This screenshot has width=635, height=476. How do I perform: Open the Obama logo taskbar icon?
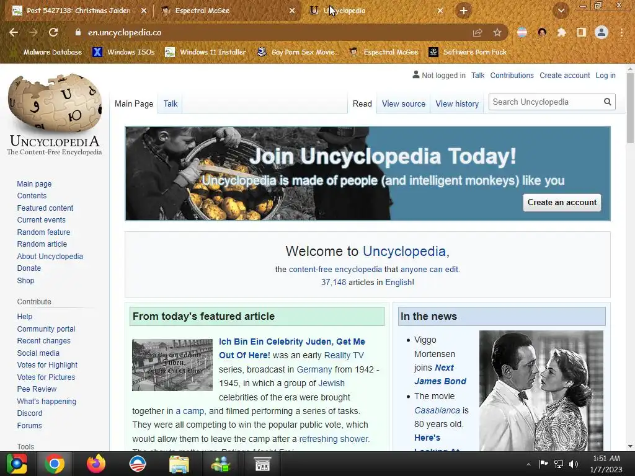coord(138,464)
